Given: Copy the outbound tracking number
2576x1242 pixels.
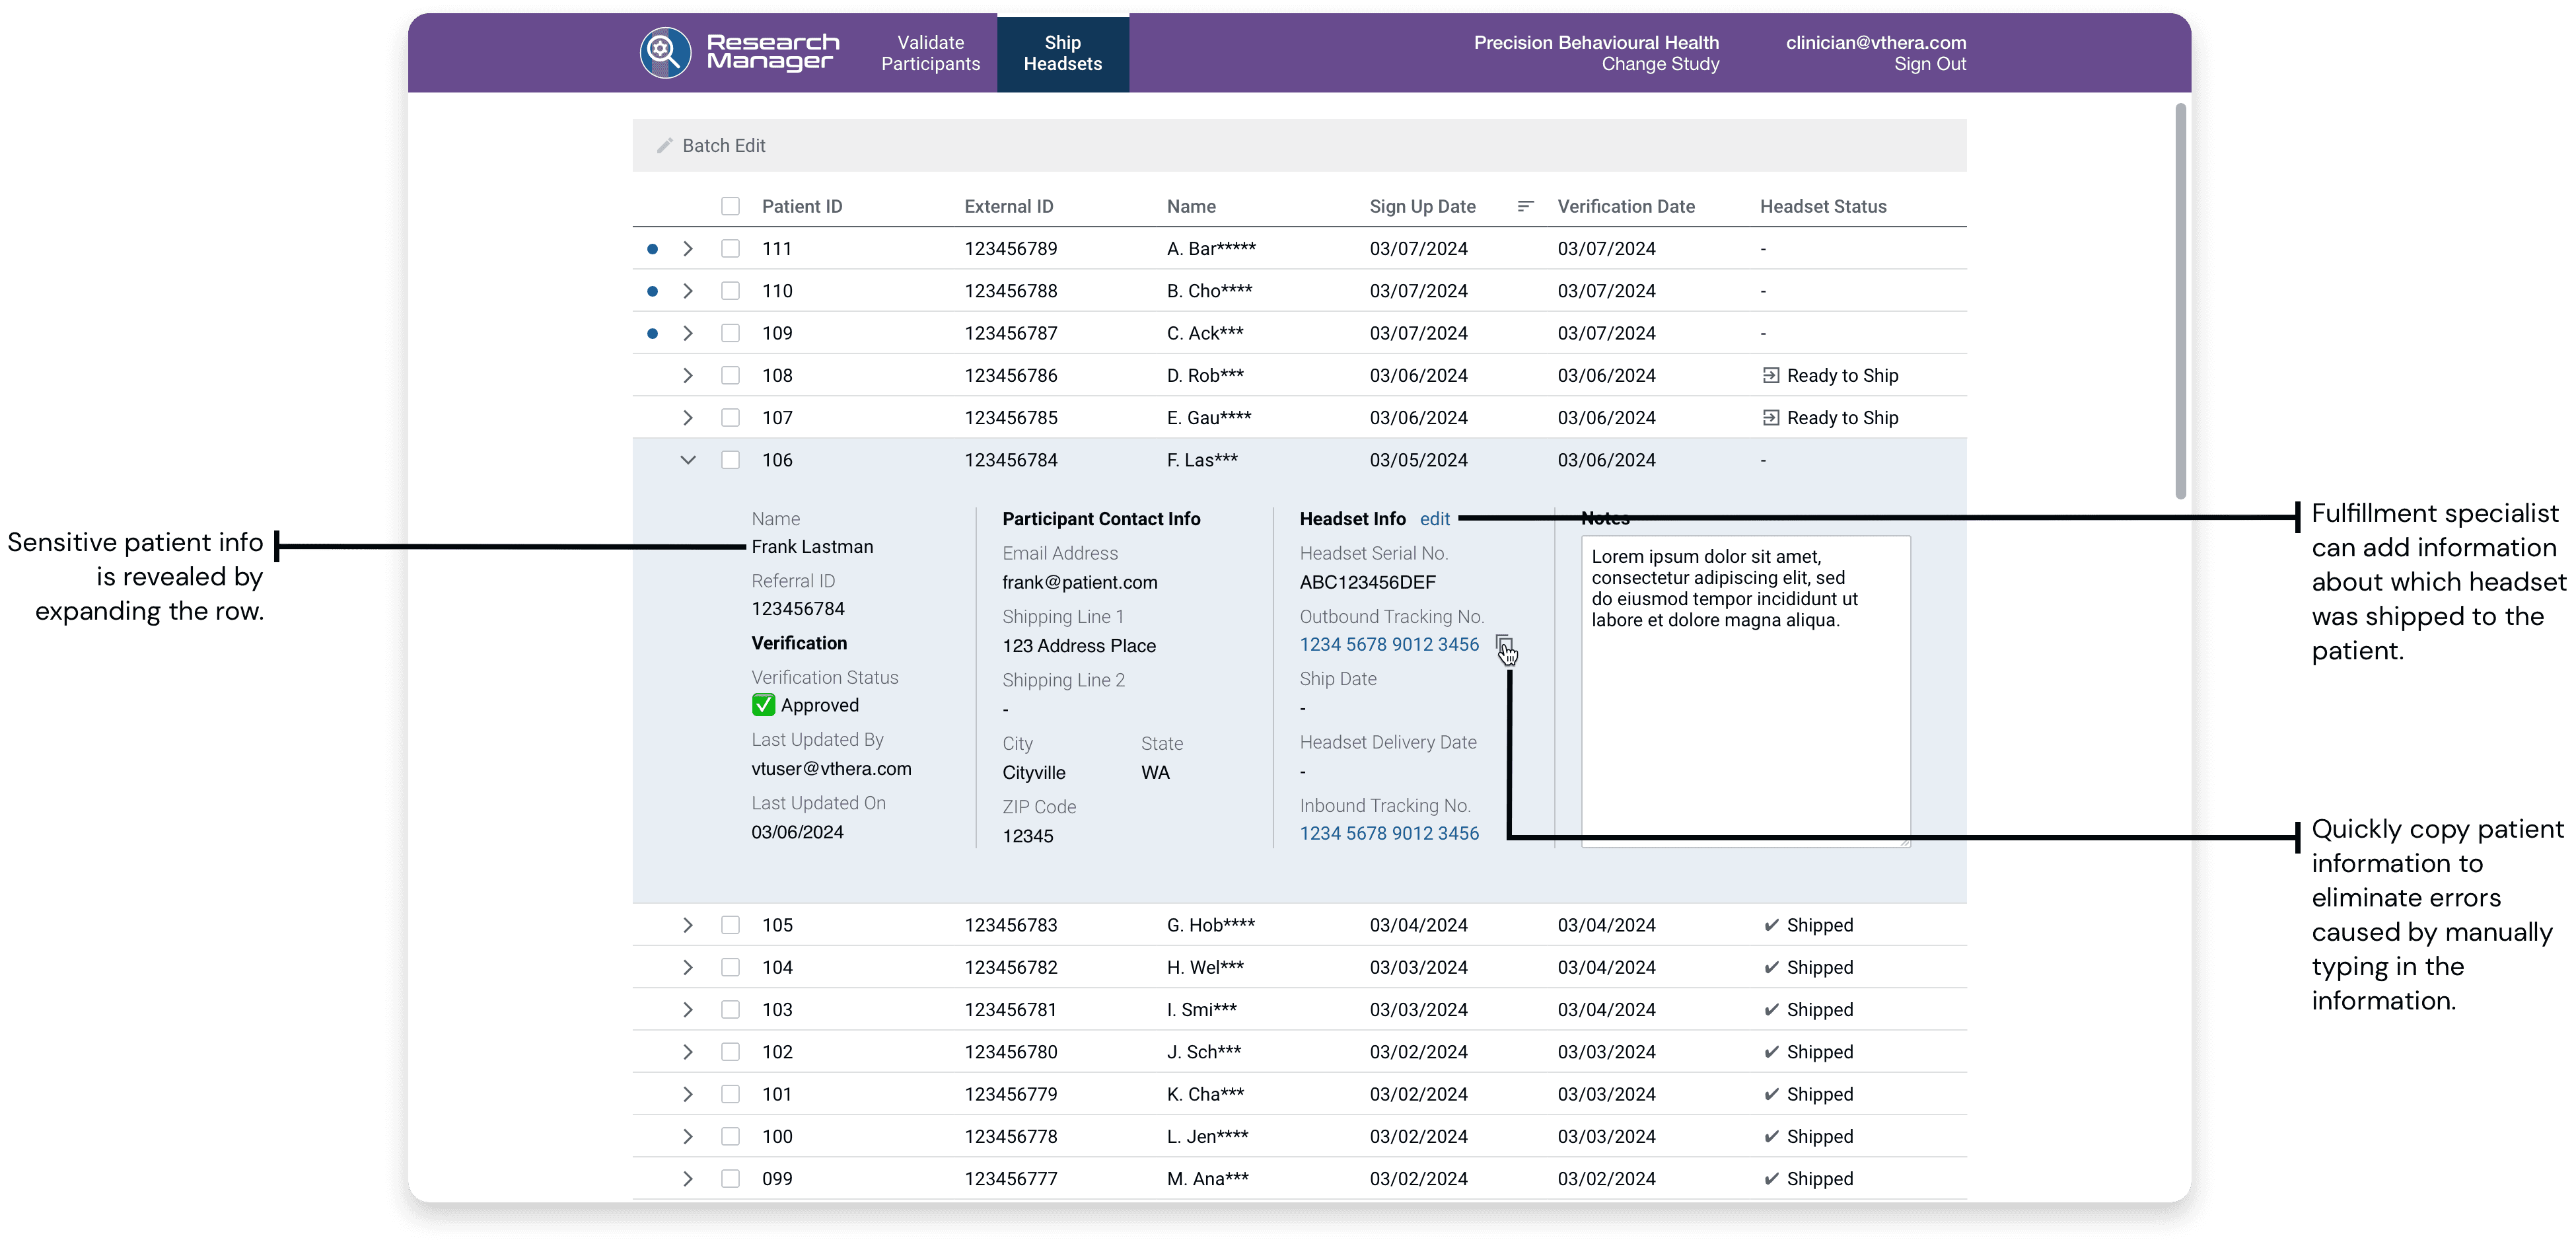Looking at the screenshot, I should (x=1503, y=644).
